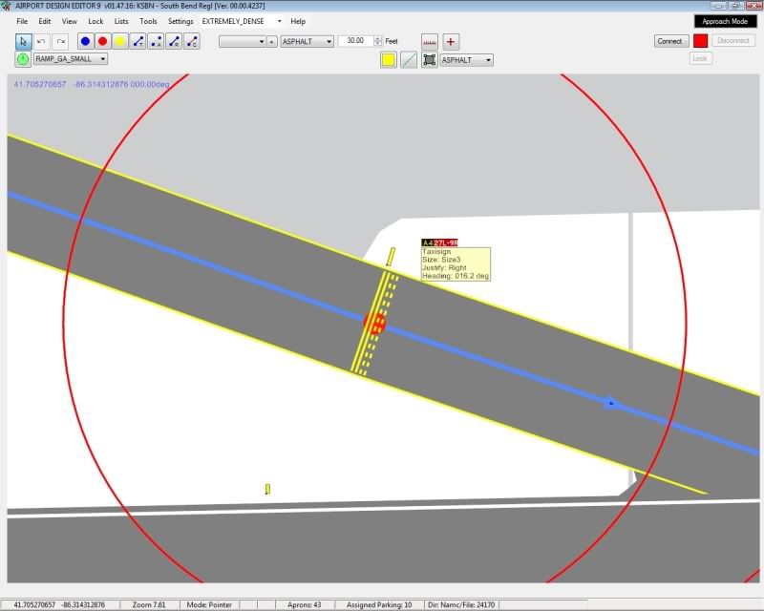
Task: Click the red connection status swatch
Action: click(700, 41)
